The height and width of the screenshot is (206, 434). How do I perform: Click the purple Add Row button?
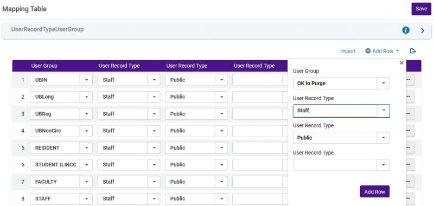click(374, 191)
